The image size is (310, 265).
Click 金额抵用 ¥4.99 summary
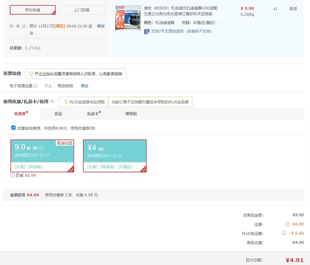click(24, 195)
